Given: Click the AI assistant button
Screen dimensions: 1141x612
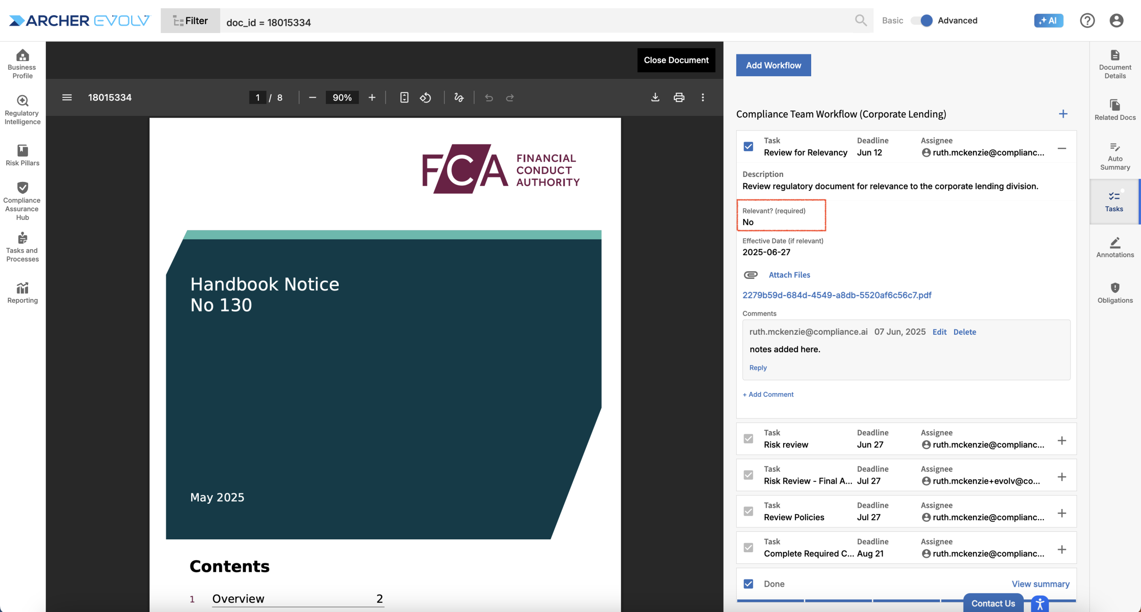Looking at the screenshot, I should (1048, 21).
